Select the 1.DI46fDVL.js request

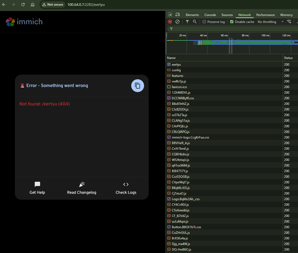click(232, 92)
